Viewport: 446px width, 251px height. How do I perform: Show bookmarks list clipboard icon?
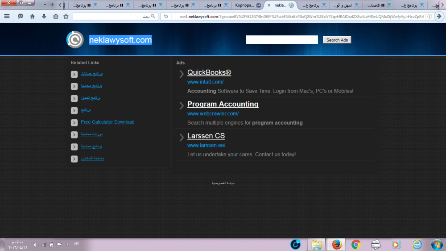56,17
